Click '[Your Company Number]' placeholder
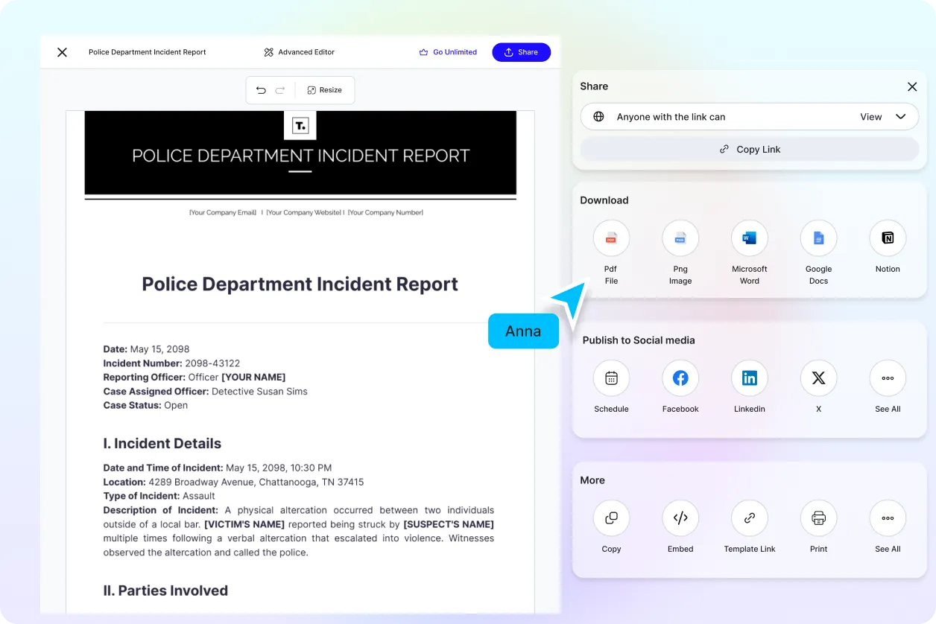This screenshot has height=624, width=936. tap(385, 213)
